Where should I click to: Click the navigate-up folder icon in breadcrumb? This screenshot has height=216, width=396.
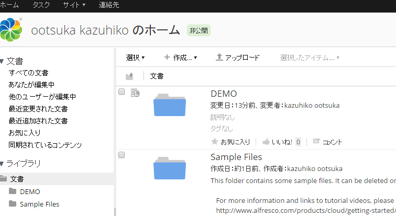[129, 76]
